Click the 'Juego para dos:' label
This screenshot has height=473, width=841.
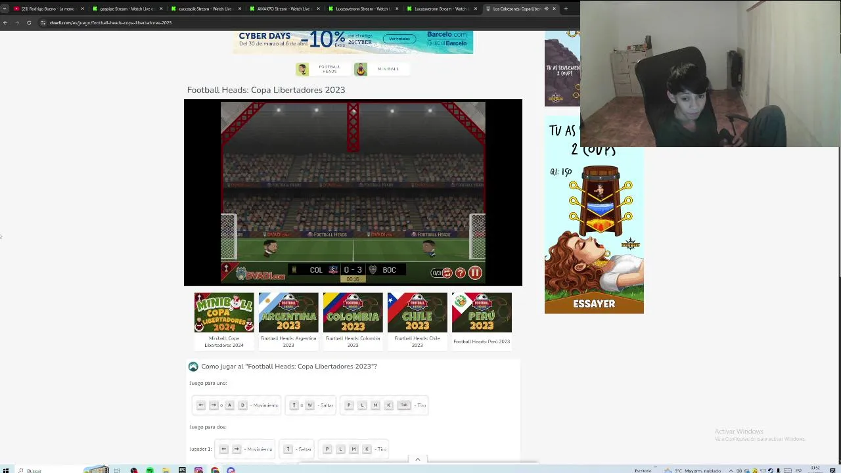[x=208, y=427]
